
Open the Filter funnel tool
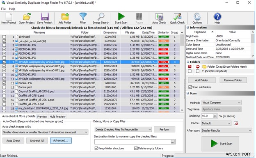point(83,18)
